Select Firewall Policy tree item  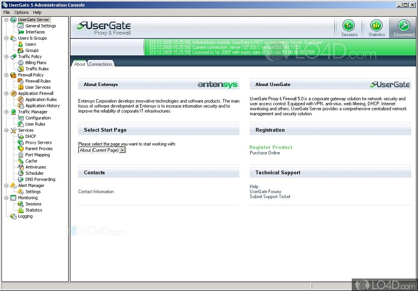coord(31,75)
